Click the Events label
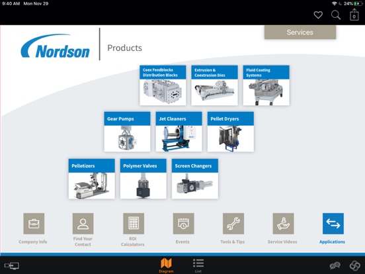This screenshot has height=274, width=365. coord(182,242)
